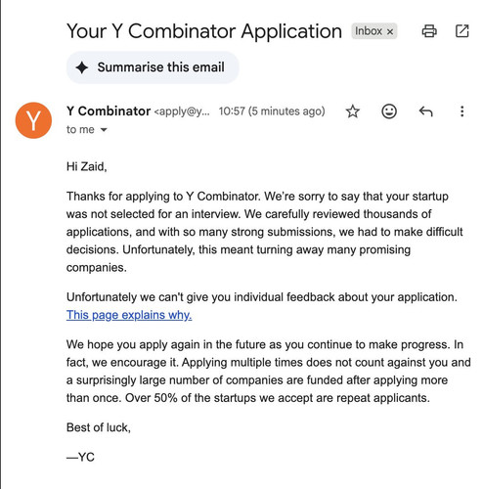Image resolution: width=483 pixels, height=489 pixels.
Task: Open email in new window icon
Action: (x=462, y=31)
